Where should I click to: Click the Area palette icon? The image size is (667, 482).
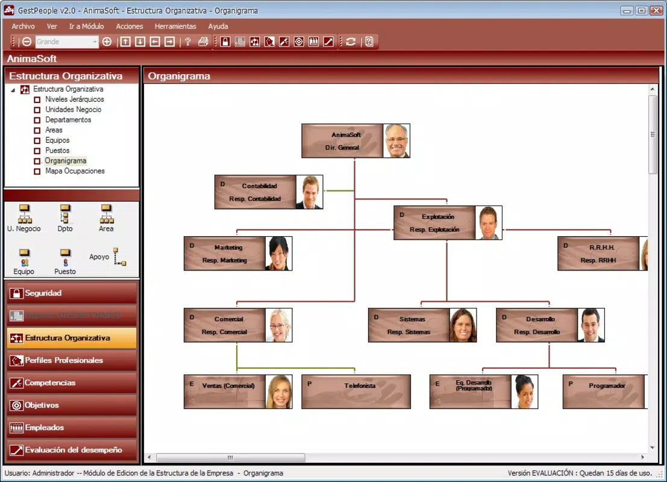click(x=106, y=213)
